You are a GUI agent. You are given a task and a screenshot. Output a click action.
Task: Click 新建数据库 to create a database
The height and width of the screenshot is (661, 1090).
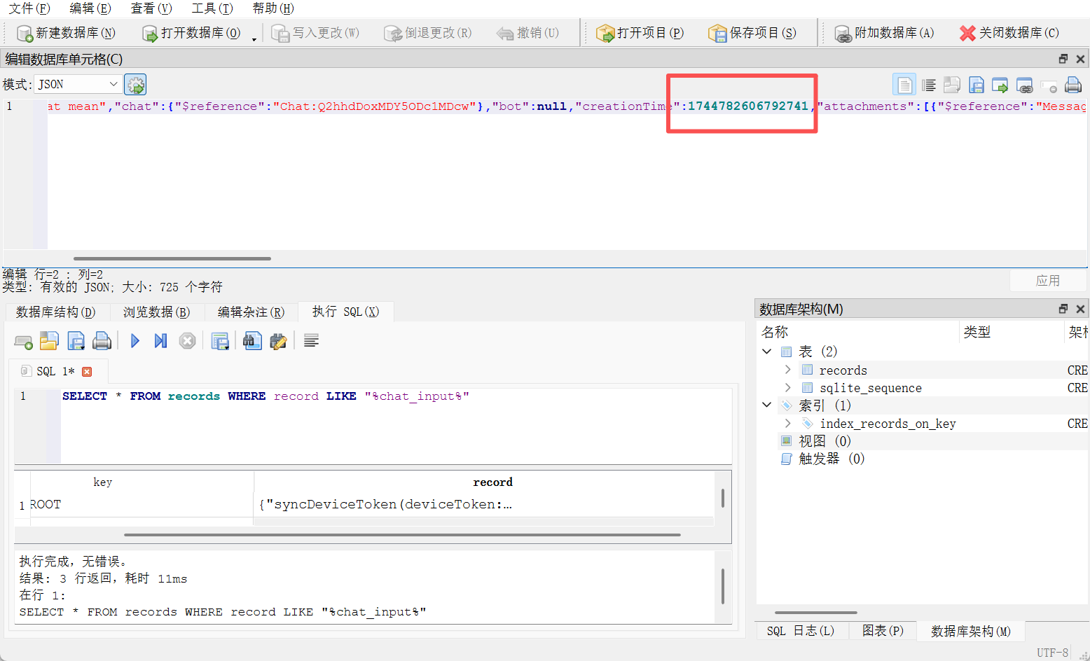pos(67,33)
